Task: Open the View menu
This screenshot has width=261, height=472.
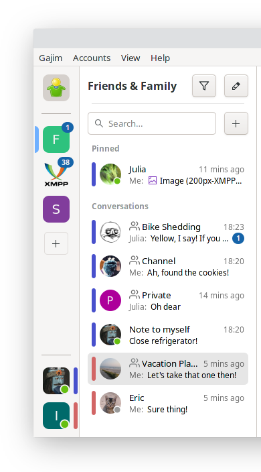Action: pos(130,58)
